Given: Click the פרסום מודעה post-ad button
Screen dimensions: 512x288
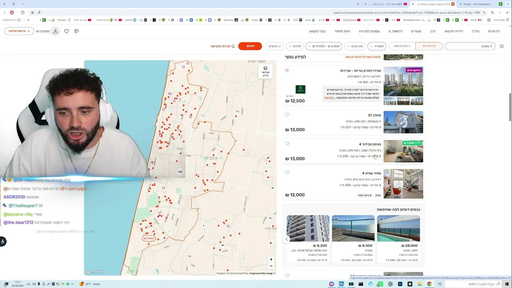Looking at the screenshot, I should 19,31.
